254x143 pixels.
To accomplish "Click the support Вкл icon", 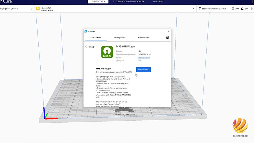I will (x=242, y=8).
